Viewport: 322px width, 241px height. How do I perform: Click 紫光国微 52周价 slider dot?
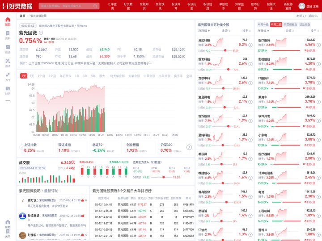coord(164,177)
